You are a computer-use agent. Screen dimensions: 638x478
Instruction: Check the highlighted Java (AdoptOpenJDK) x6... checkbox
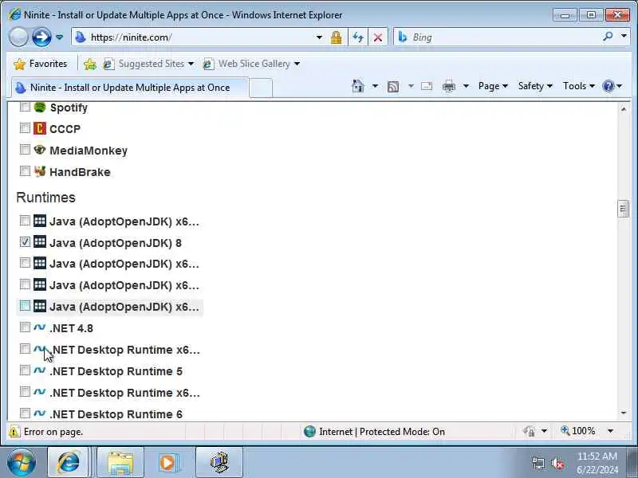25,306
